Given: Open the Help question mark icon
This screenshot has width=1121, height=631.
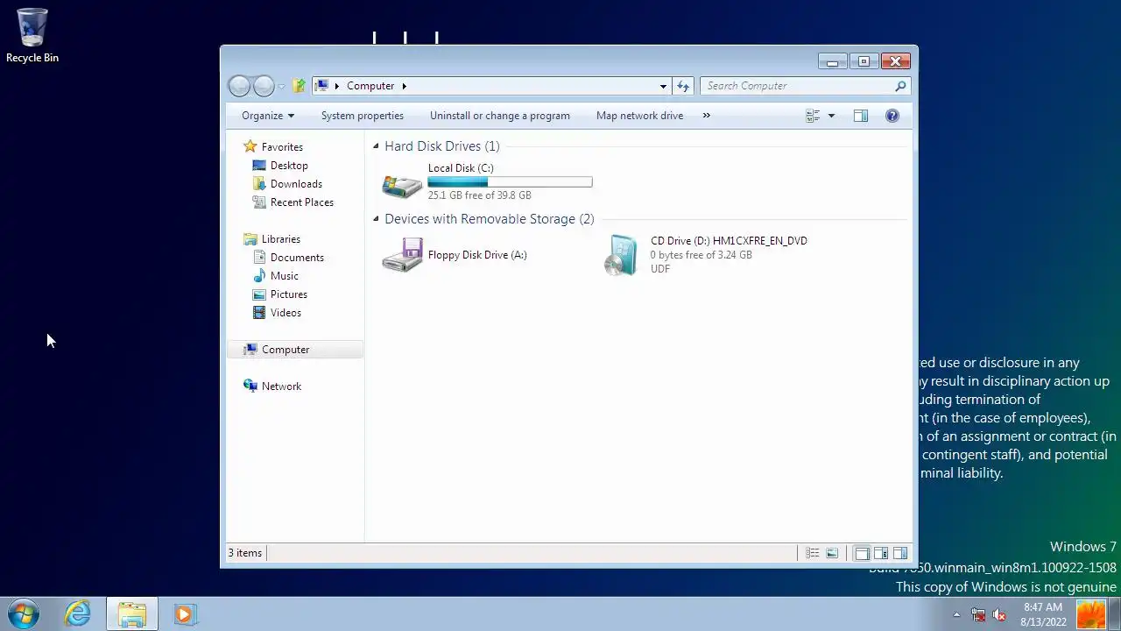Looking at the screenshot, I should pos(892,116).
